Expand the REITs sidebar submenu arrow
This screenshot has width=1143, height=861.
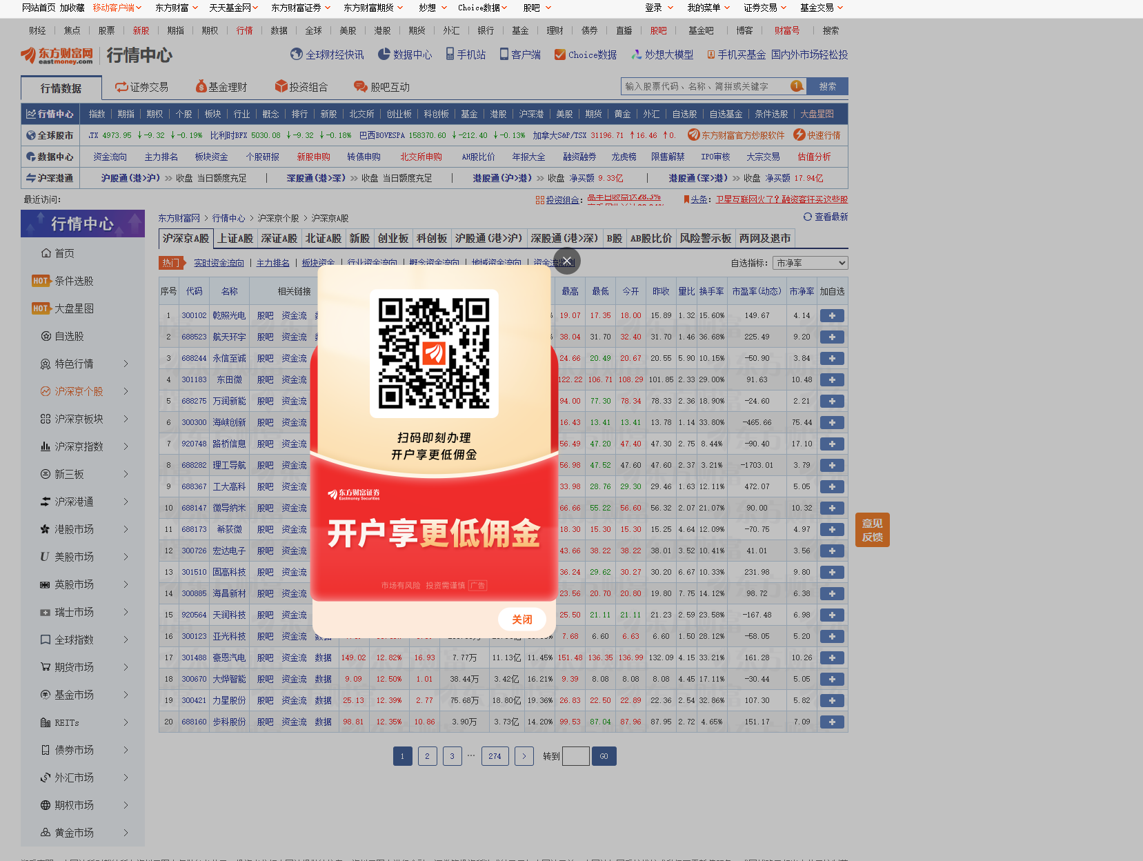coord(126,722)
